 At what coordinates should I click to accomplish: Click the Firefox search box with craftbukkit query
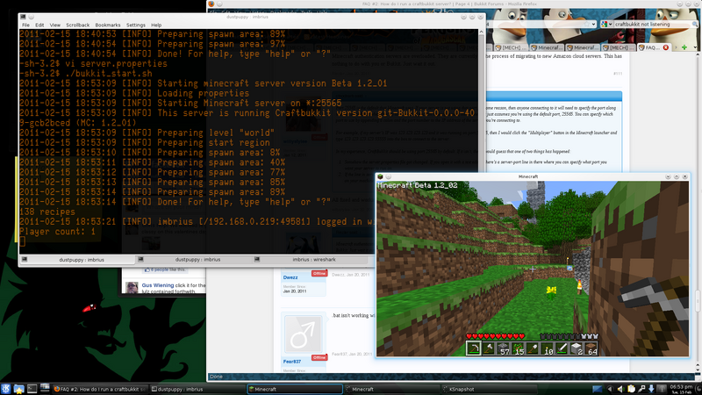[x=648, y=24]
